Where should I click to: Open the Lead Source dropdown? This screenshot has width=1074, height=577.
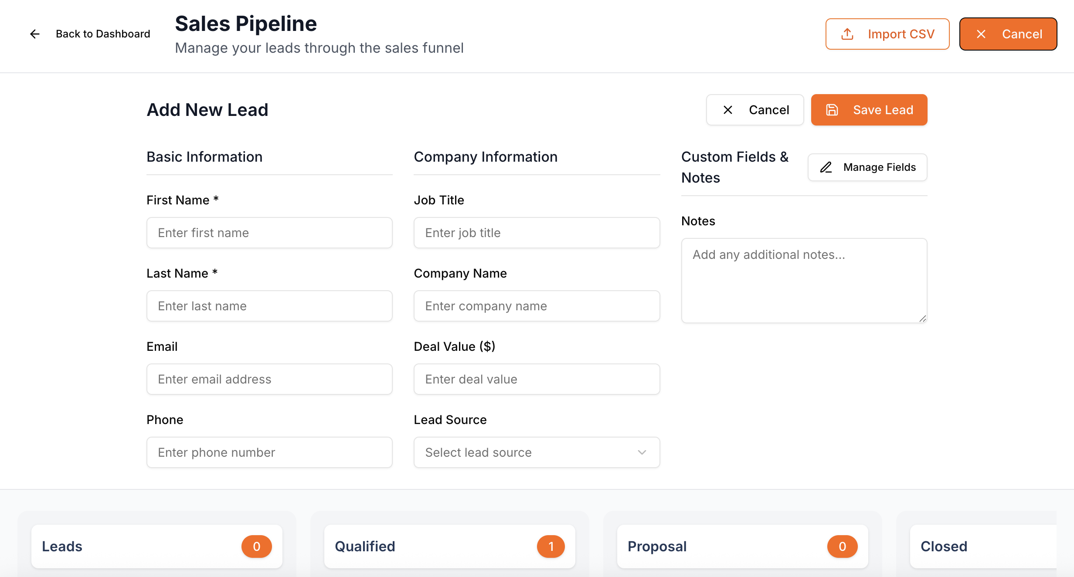click(536, 452)
